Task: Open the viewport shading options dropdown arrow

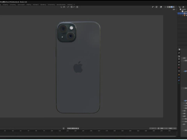Action: click(x=176, y=7)
